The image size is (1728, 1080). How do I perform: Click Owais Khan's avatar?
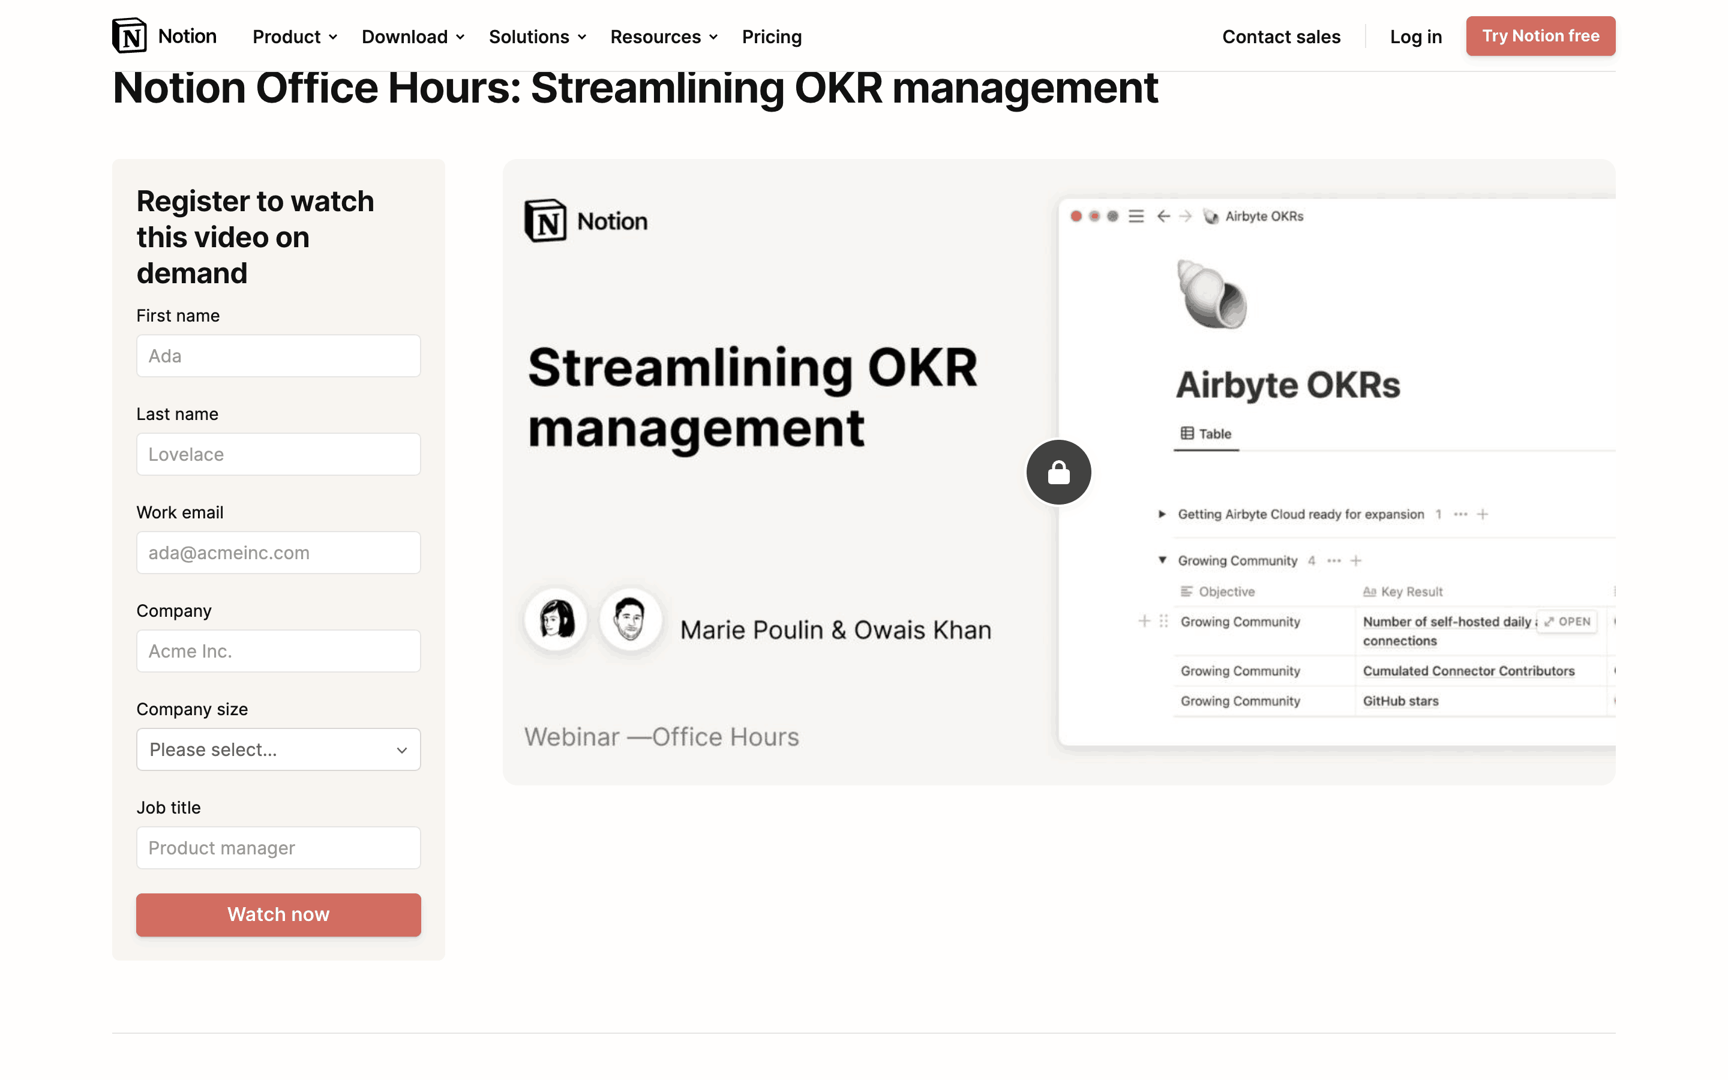(630, 619)
